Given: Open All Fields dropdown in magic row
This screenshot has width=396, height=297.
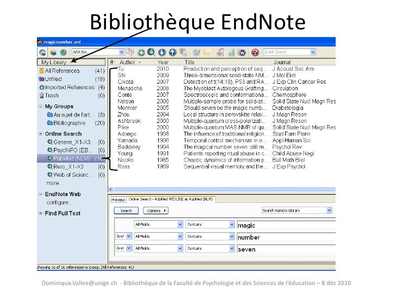Looking at the screenshot, I should (180, 224).
